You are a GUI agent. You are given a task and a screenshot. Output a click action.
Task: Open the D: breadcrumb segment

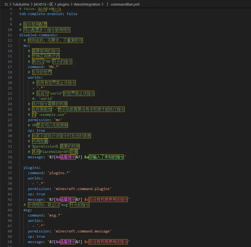coord(6,4)
